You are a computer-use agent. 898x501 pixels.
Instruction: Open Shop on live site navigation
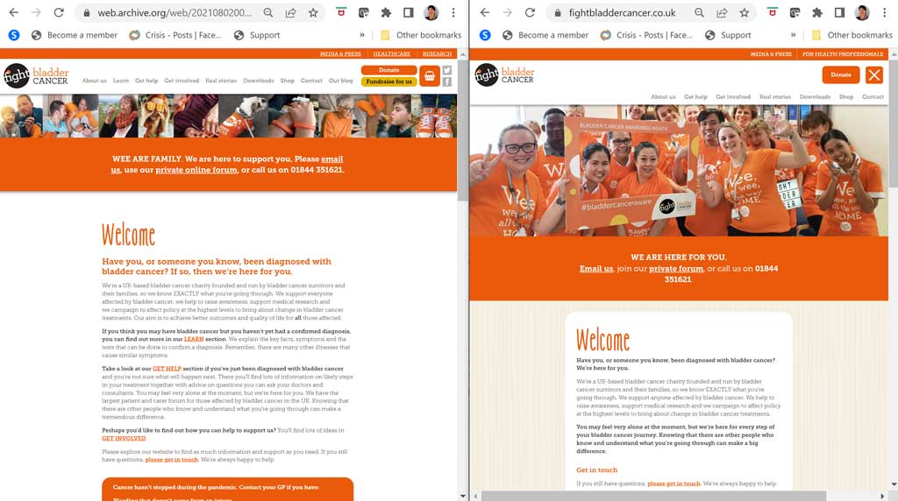click(x=846, y=96)
